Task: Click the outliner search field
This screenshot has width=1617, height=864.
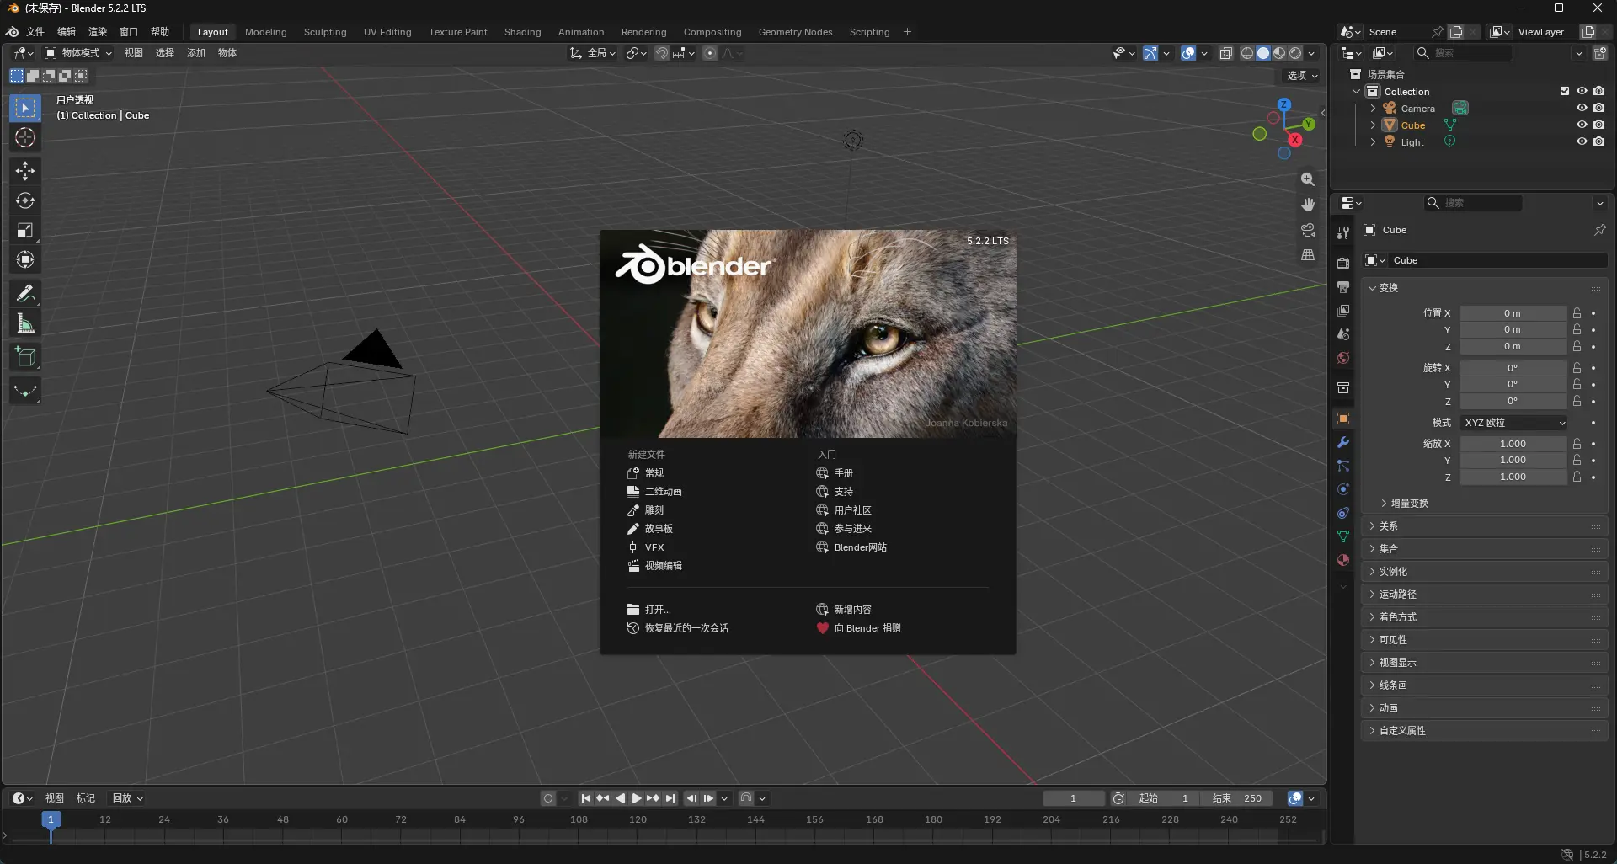Action: tap(1463, 53)
